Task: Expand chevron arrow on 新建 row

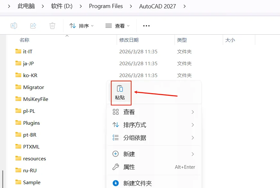Action: pyautogui.click(x=193, y=154)
